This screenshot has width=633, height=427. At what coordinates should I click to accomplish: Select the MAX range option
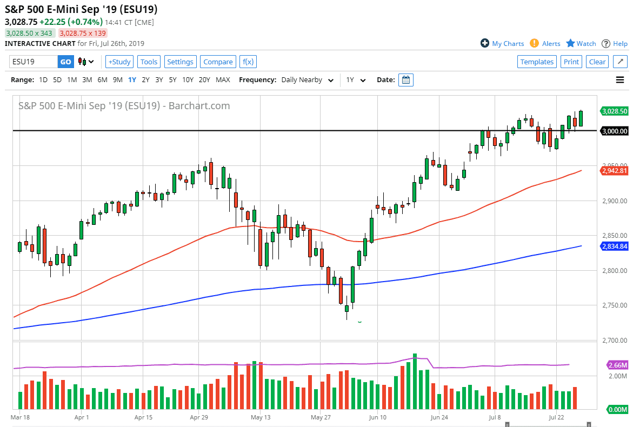tap(223, 79)
